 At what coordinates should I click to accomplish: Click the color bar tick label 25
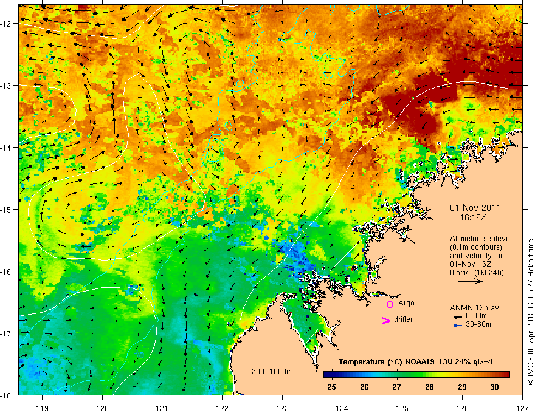point(331,387)
